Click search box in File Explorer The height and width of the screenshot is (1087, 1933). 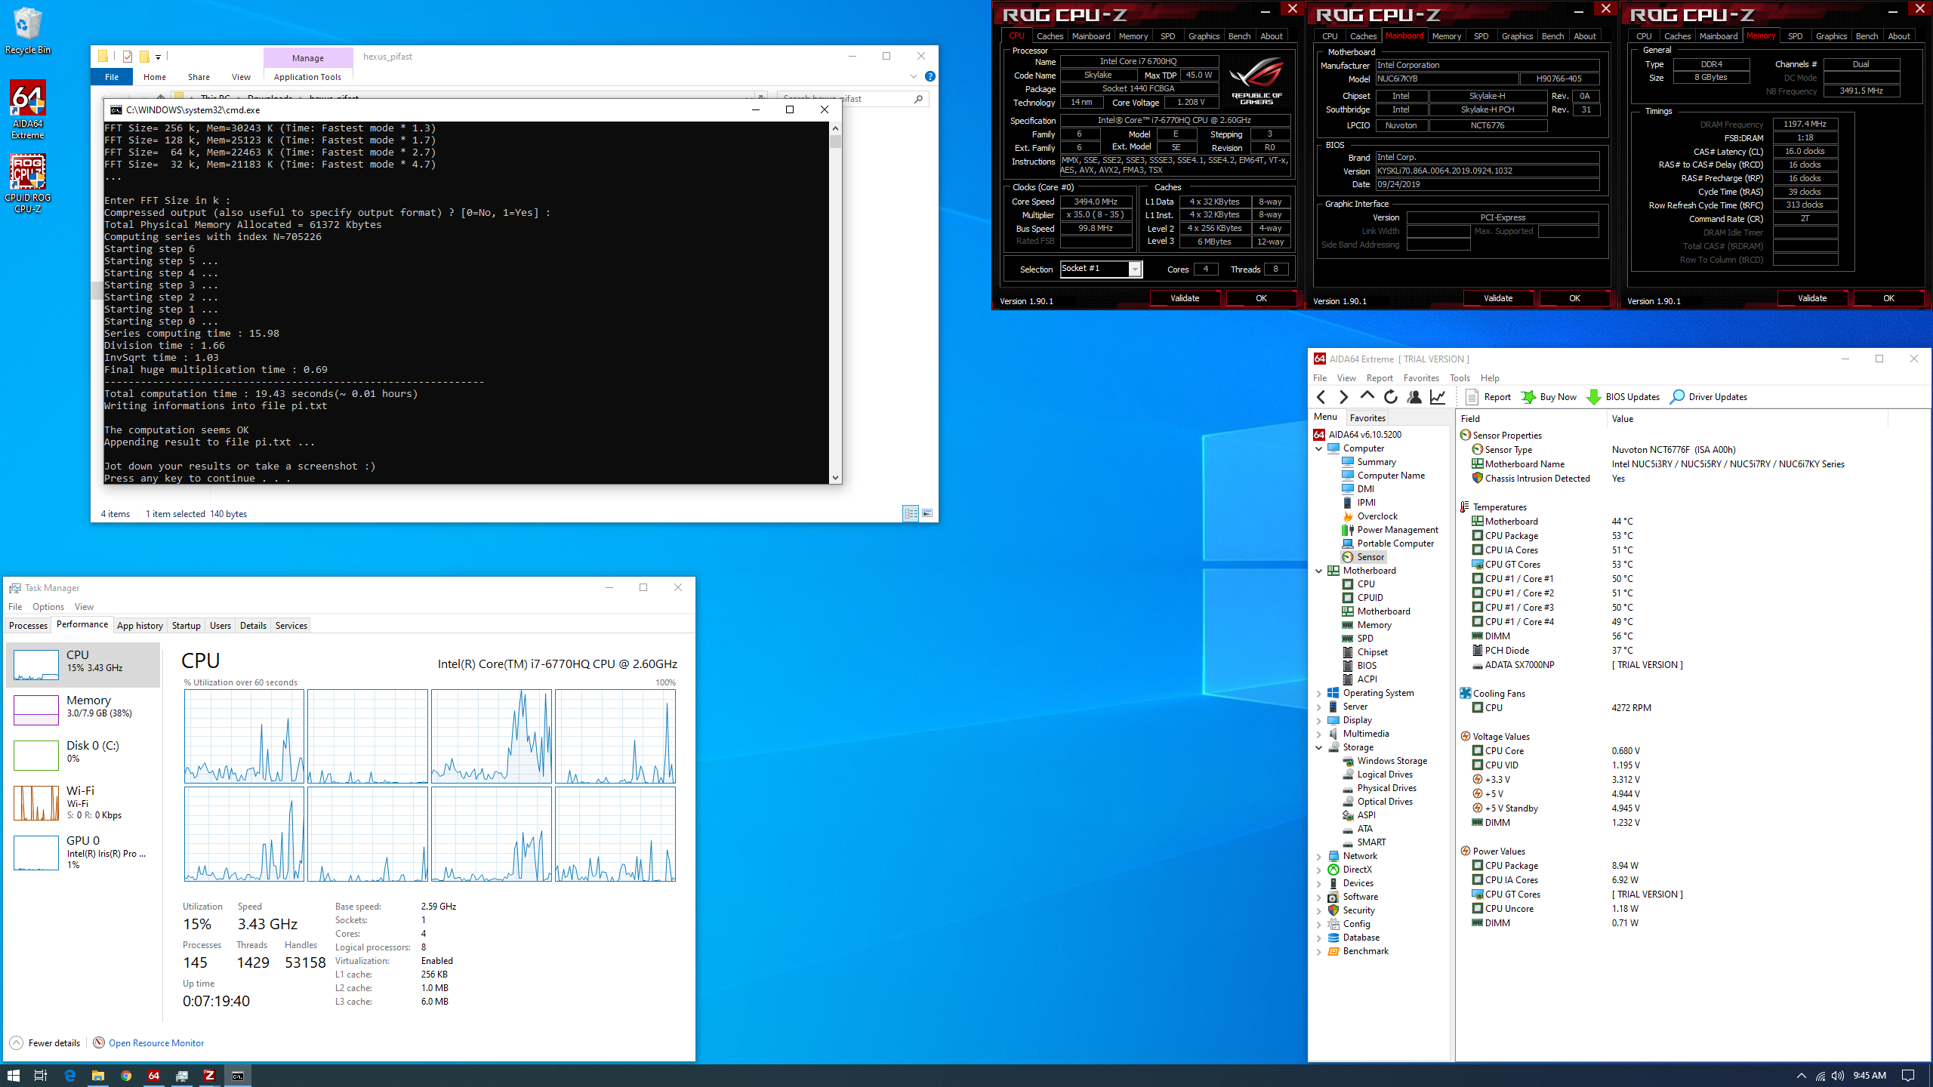tap(852, 99)
